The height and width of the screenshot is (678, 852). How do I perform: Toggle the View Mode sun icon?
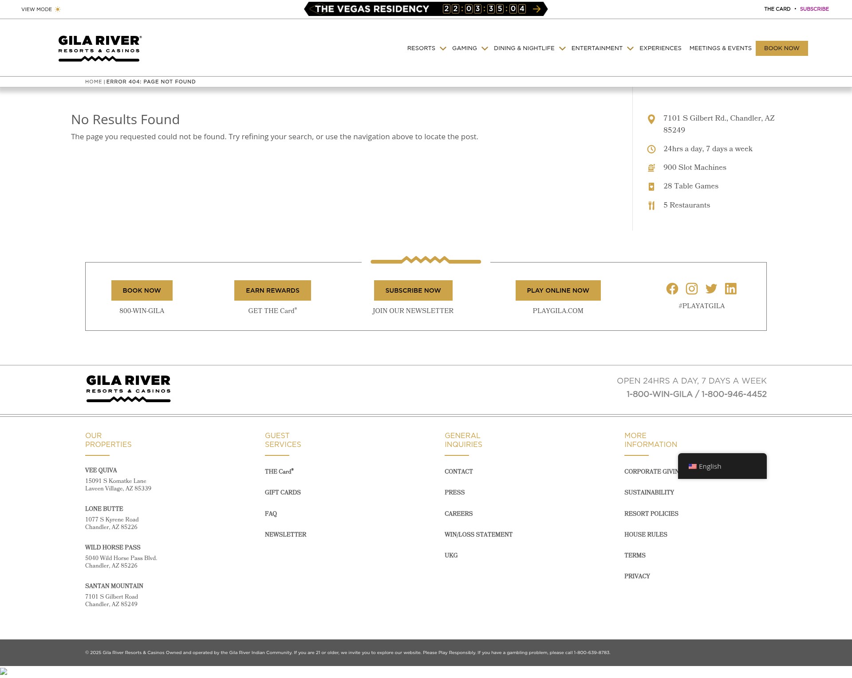coord(58,9)
